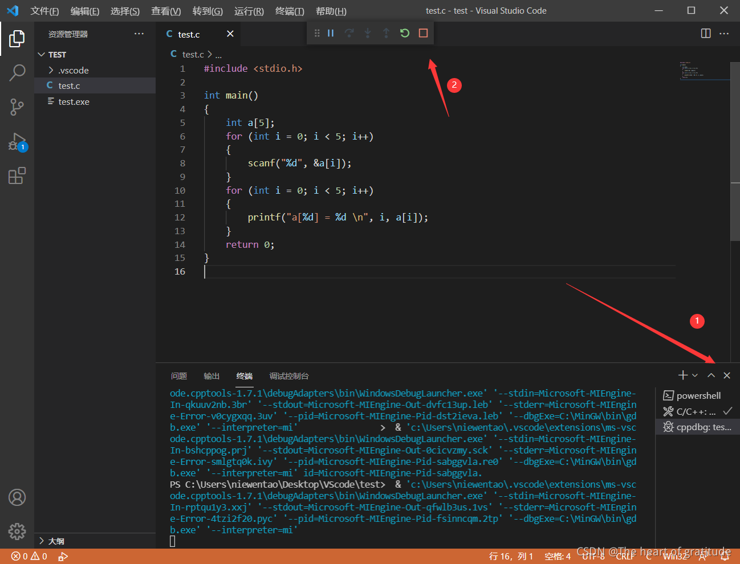Open the 帮助(H) menu
740x564 pixels.
331,11
